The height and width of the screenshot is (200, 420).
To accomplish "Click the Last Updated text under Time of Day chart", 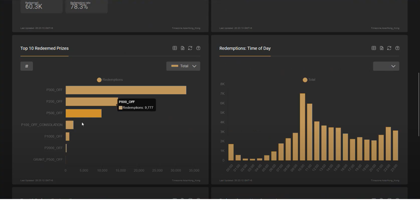I will pos(236,180).
